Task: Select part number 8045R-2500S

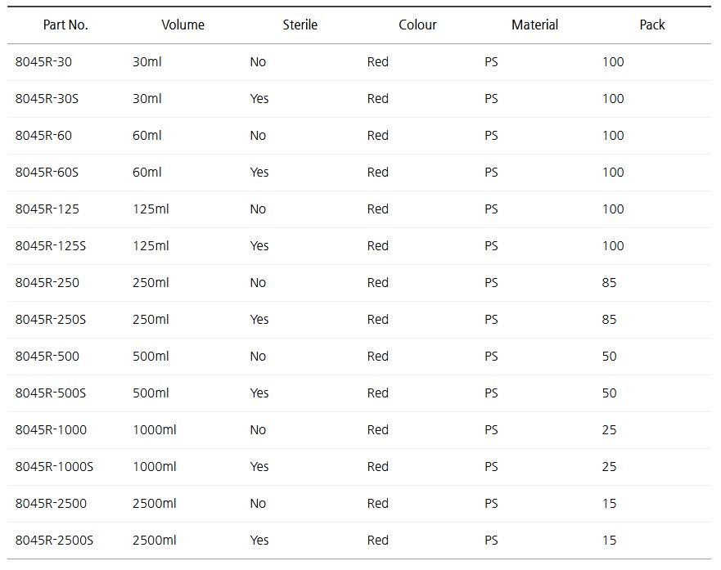Action: point(55,541)
